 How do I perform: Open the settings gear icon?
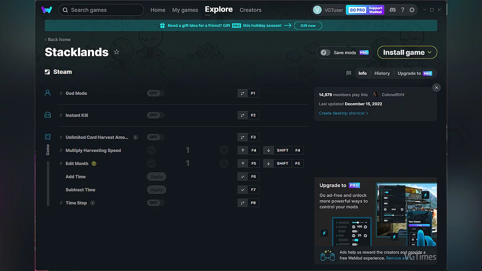412,10
